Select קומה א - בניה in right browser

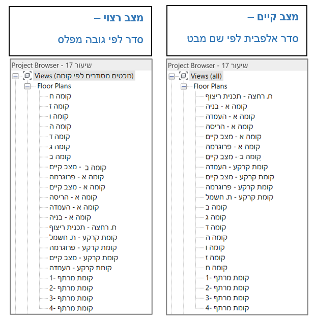226,107
